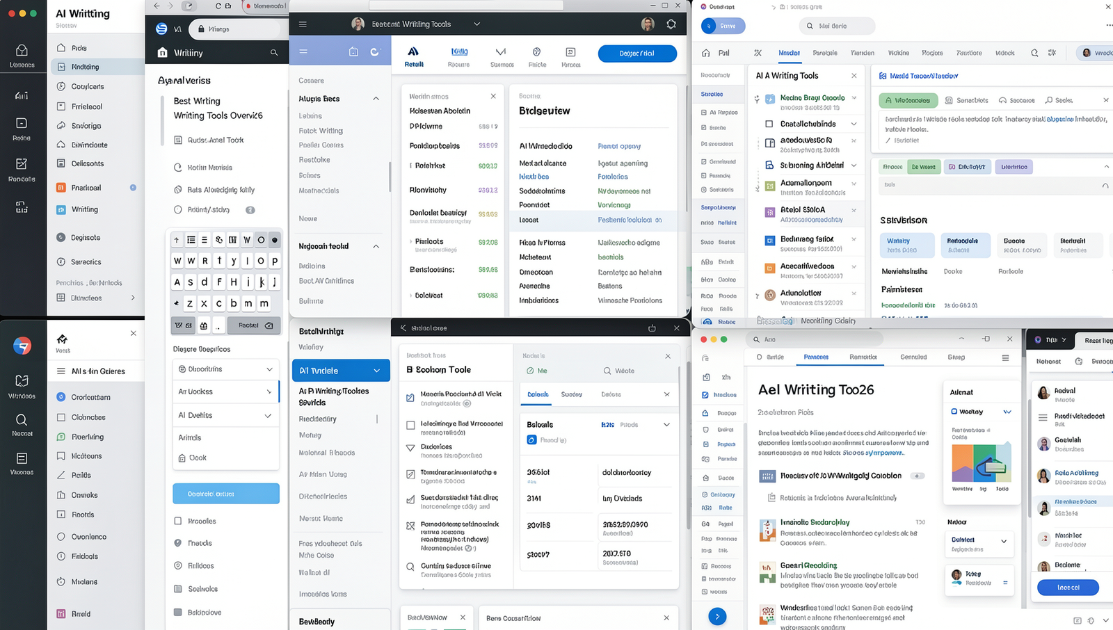The width and height of the screenshot is (1113, 630).
Task: Open the Guhiert dropdown
Action: [979, 544]
